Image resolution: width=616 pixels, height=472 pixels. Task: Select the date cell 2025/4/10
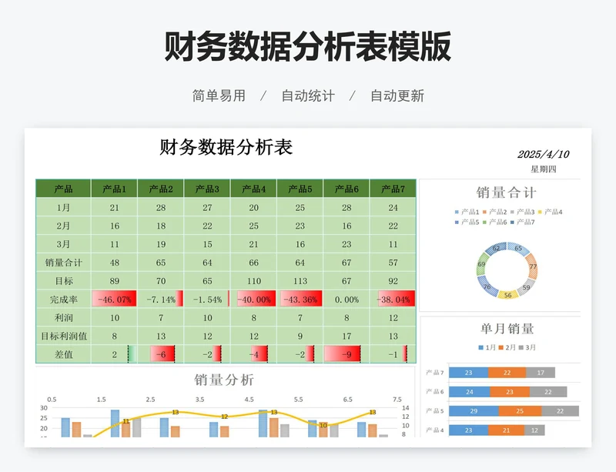point(544,154)
